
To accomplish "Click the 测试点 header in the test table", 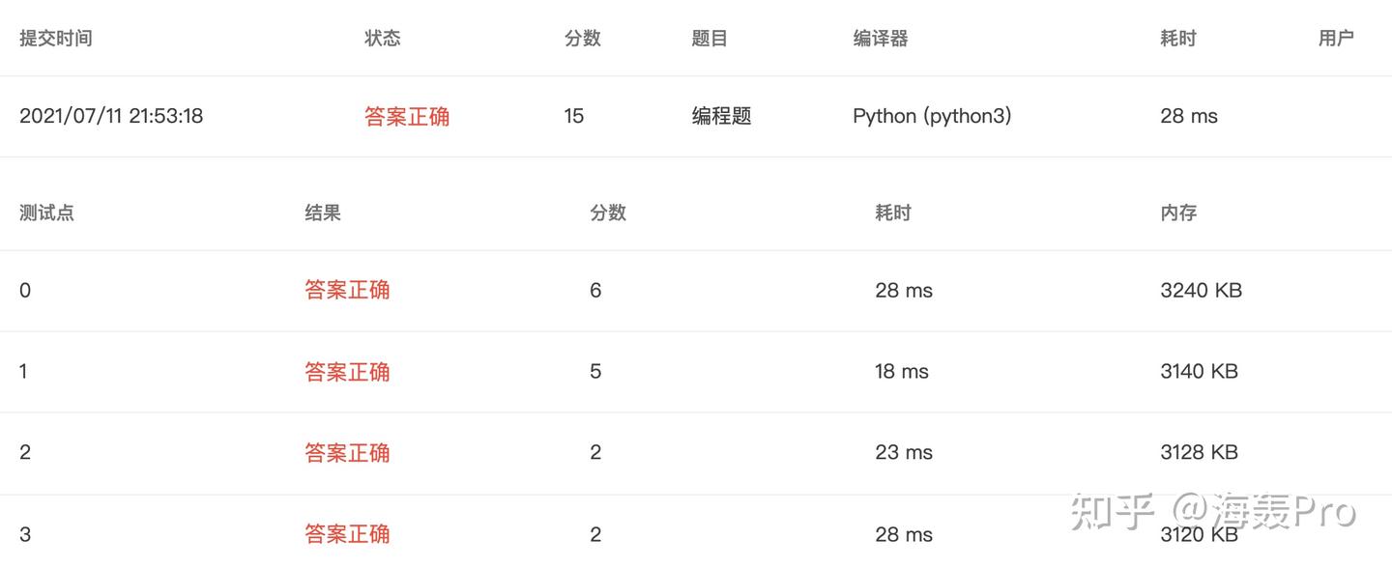I will coord(46,213).
